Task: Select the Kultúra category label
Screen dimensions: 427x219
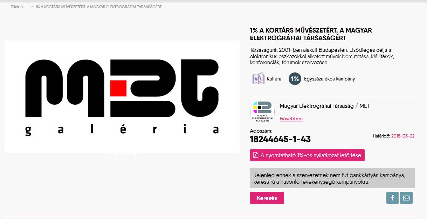Action: pyautogui.click(x=274, y=79)
